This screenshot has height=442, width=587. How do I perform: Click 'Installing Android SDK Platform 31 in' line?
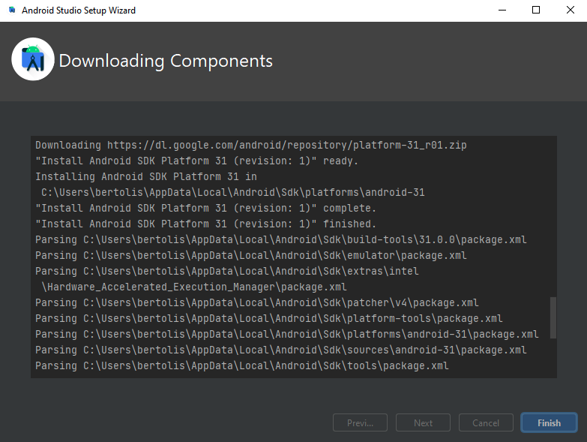tap(146, 177)
